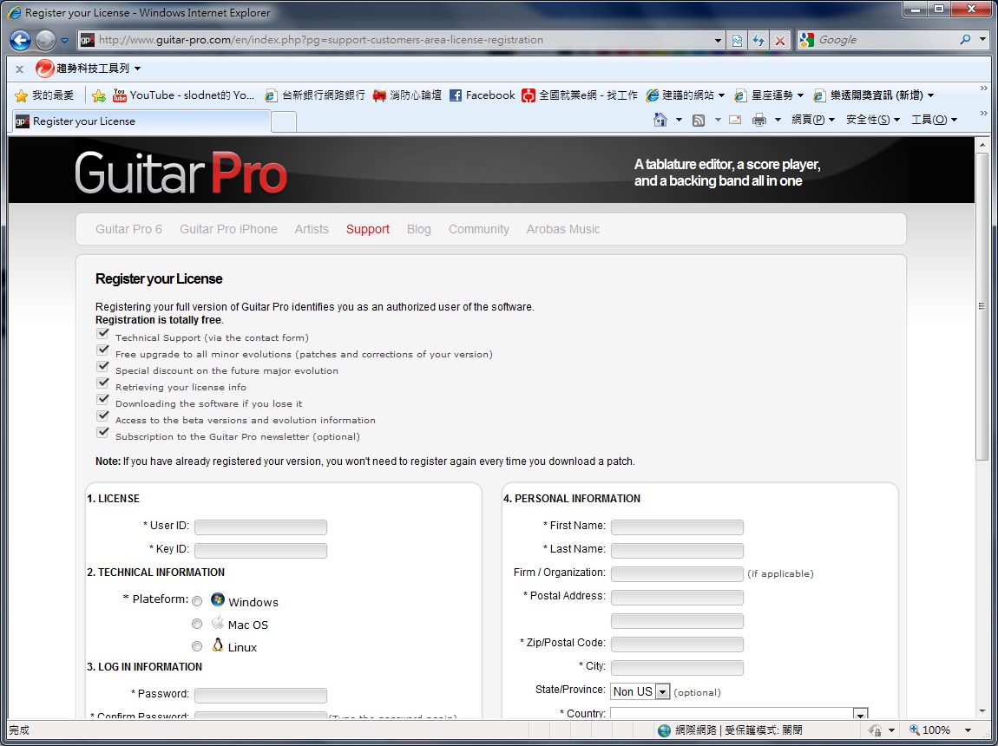Focus the Zip/Postal Code field
Screen dimensions: 998x746
(x=677, y=645)
